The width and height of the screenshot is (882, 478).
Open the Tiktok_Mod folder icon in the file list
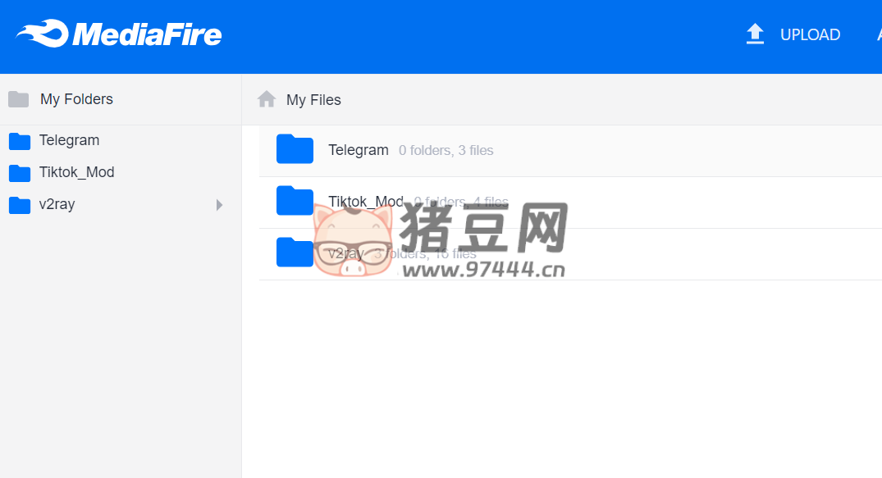pyautogui.click(x=295, y=201)
